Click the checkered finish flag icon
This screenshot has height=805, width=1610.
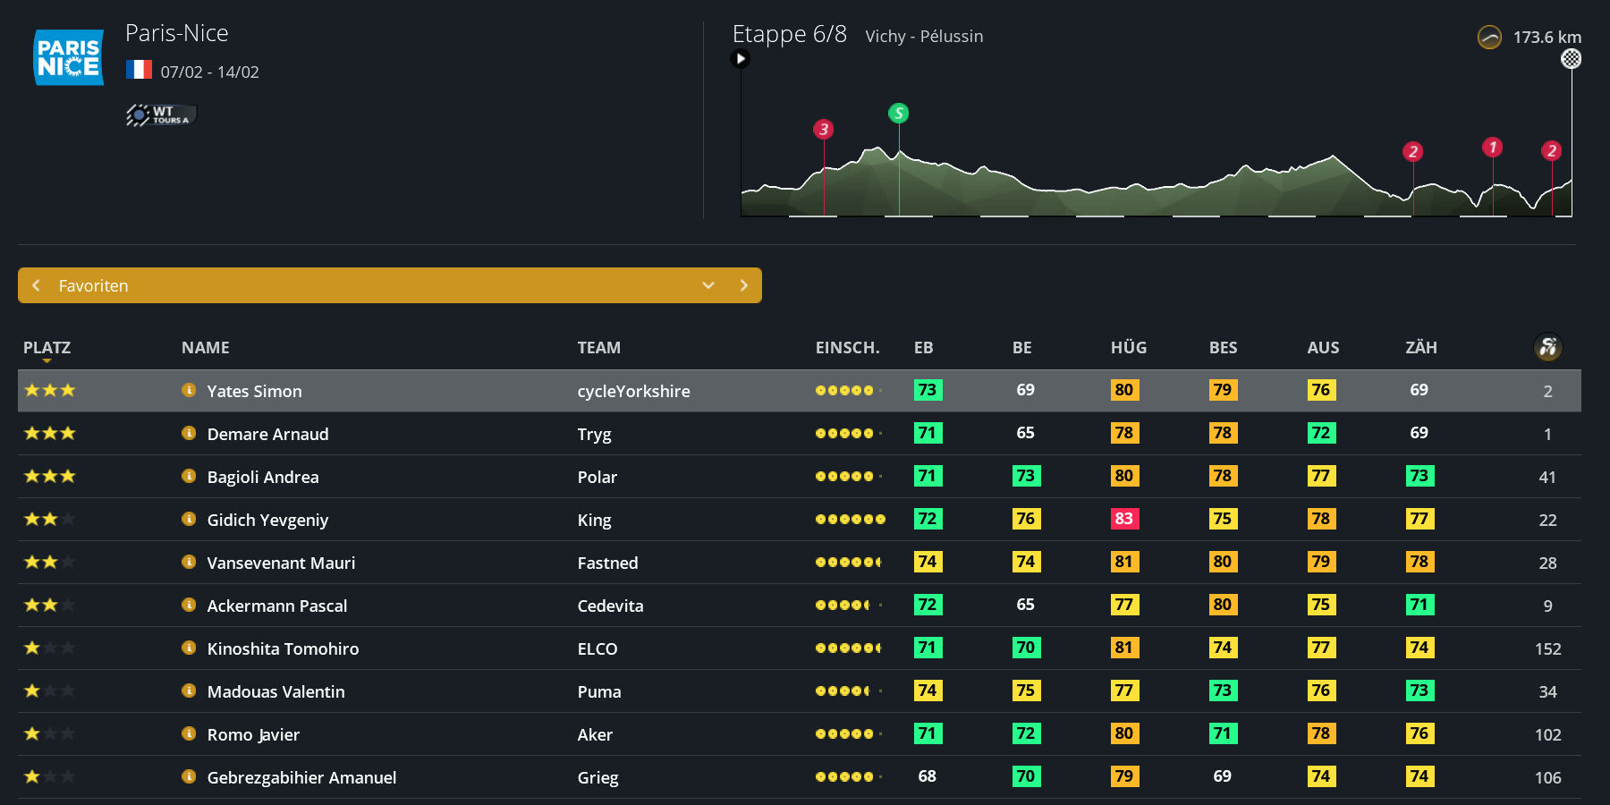pyautogui.click(x=1571, y=59)
